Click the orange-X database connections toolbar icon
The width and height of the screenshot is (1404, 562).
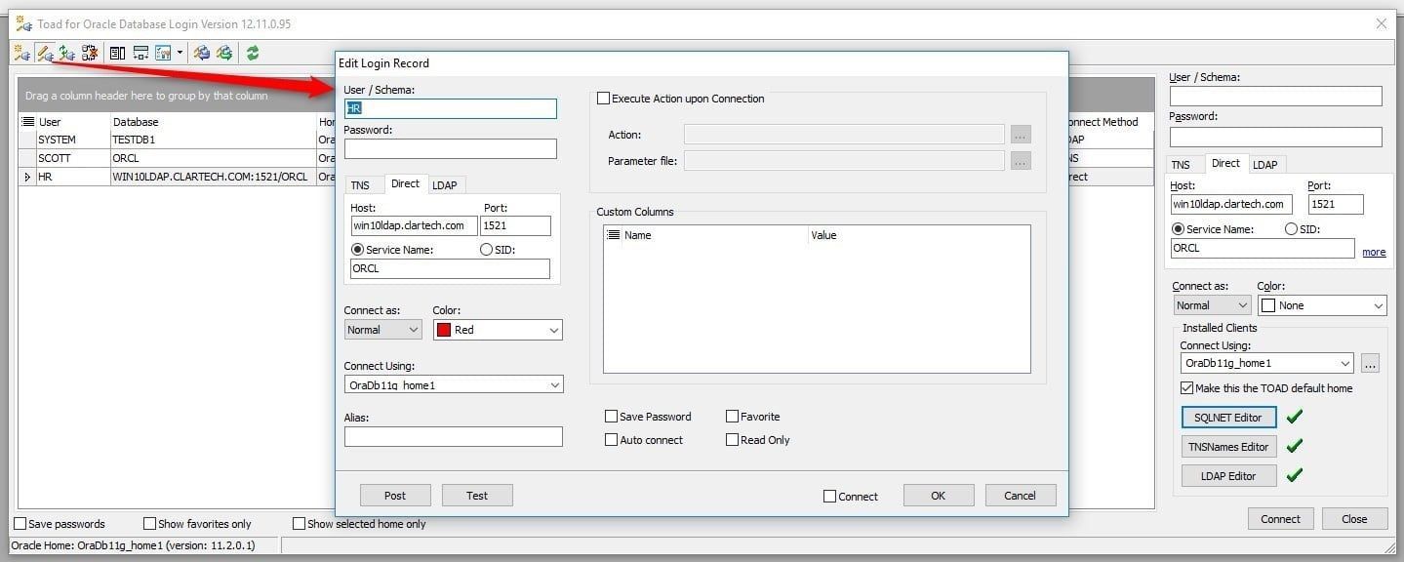[x=89, y=53]
